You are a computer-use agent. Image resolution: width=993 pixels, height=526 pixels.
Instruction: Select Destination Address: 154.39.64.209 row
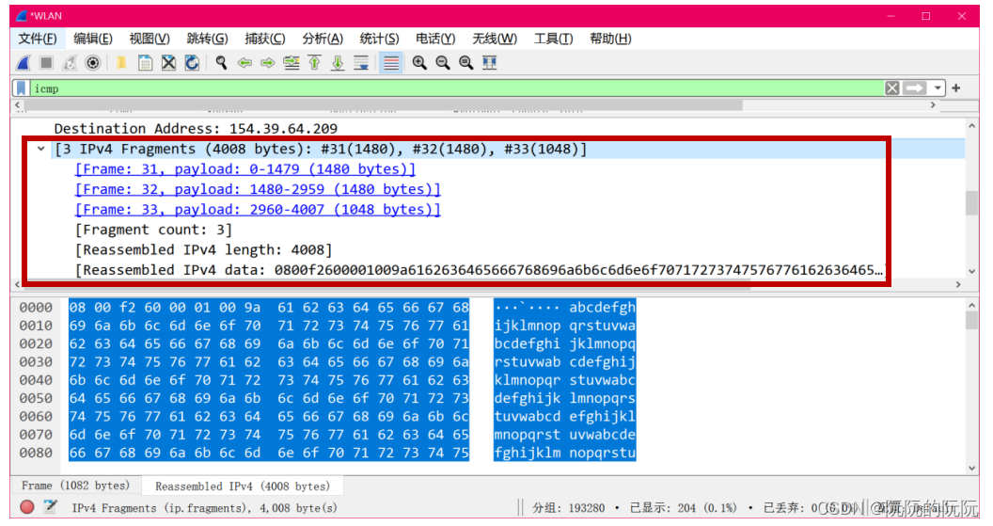(x=196, y=129)
